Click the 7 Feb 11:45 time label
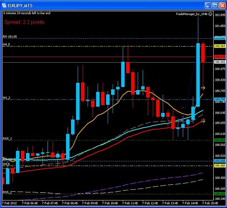Image resolution: width=227 pixels, height=208 pixels. [x=130, y=203]
